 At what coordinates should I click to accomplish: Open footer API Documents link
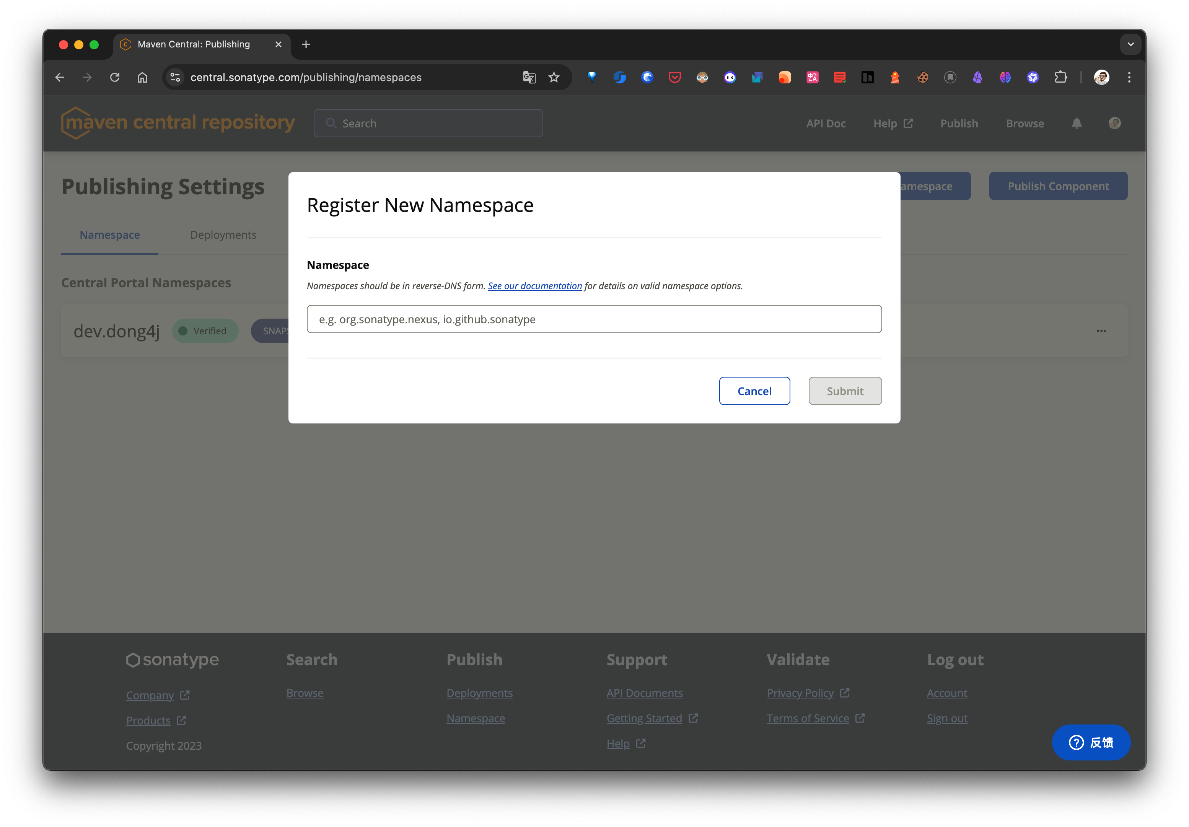tap(644, 693)
